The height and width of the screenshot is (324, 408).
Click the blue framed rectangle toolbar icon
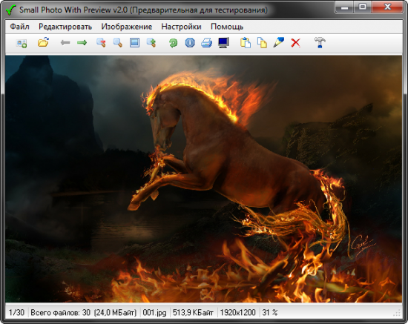point(134,43)
